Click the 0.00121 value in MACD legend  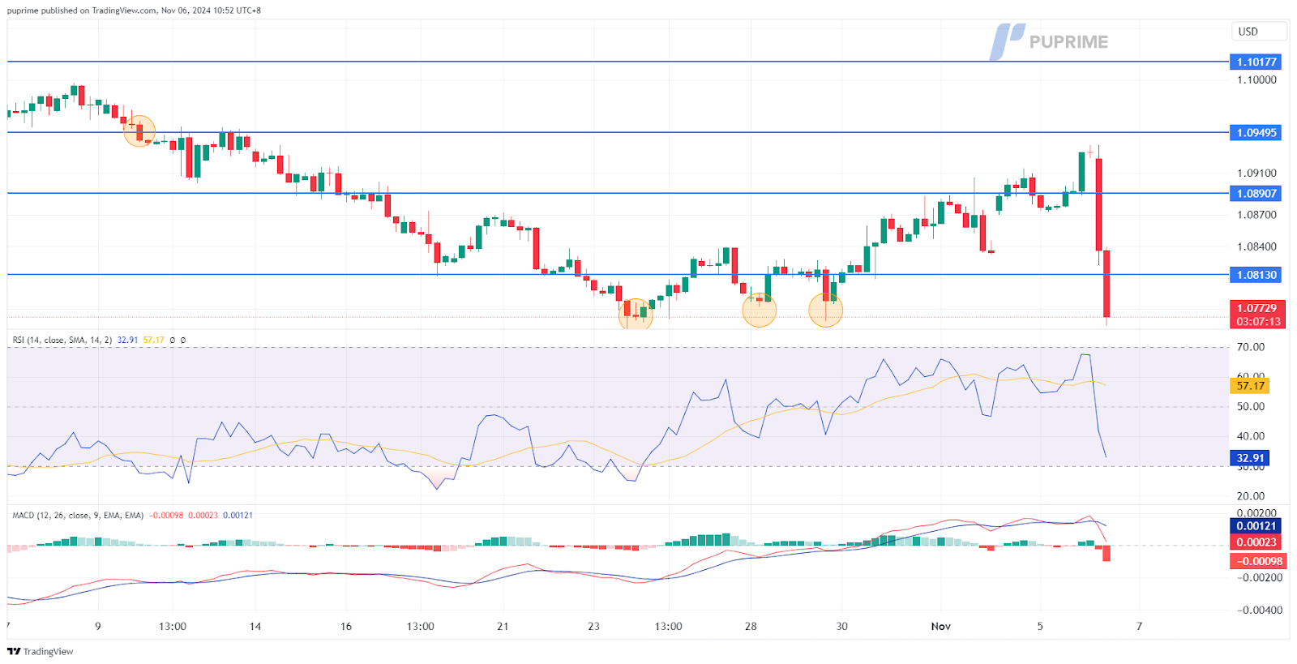pos(238,515)
